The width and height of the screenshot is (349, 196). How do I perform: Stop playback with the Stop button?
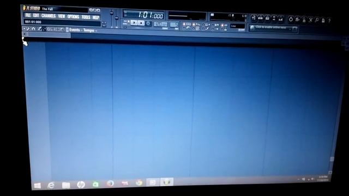[x=141, y=23]
